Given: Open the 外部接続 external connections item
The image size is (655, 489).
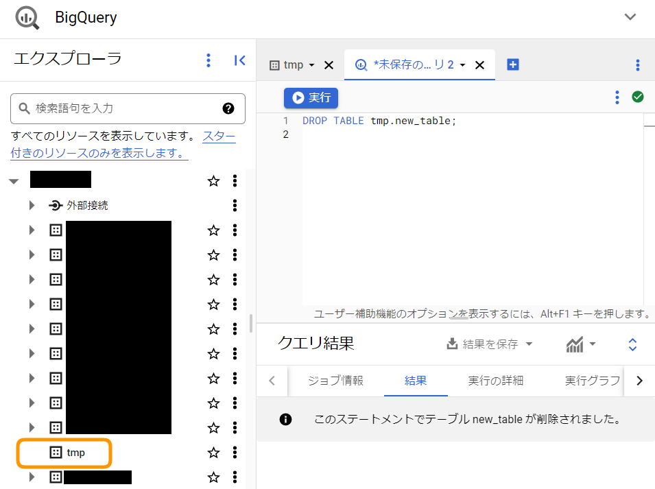Looking at the screenshot, I should click(x=79, y=205).
